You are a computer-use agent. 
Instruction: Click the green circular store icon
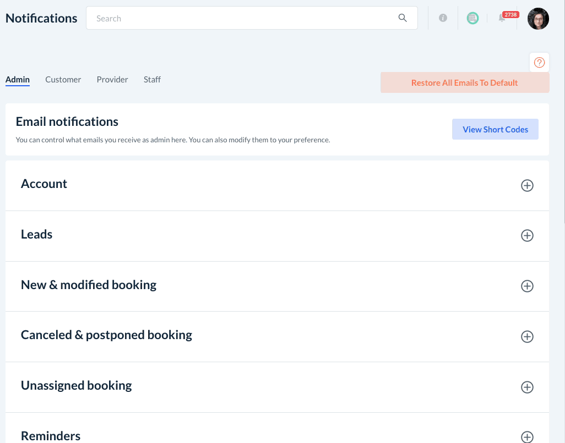[x=472, y=18]
